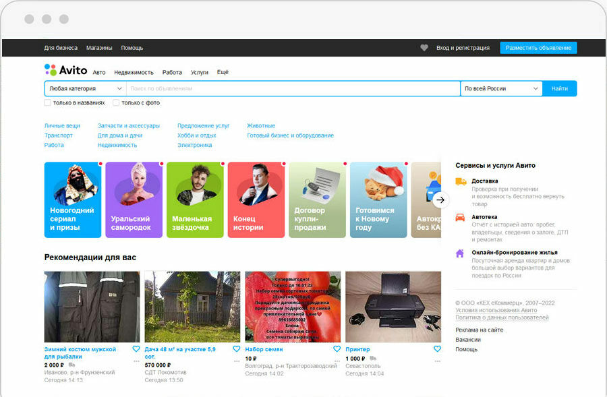Enable только с фото checkbox
Screen dimensions: 607x397
(x=116, y=102)
